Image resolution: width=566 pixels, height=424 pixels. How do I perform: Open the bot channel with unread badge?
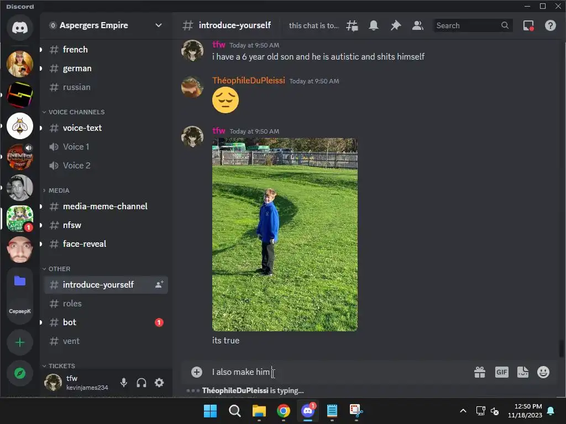pyautogui.click(x=105, y=322)
